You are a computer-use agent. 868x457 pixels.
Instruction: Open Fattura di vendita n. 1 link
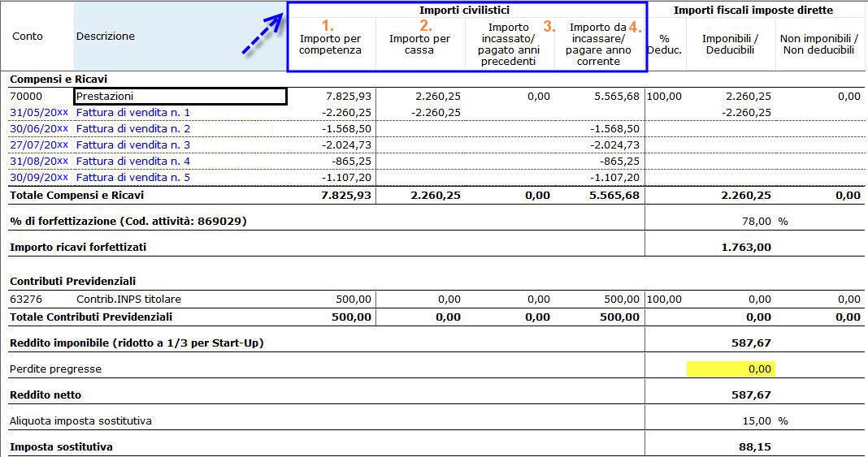[x=133, y=113]
